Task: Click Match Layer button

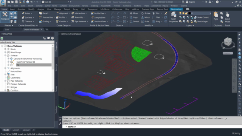Action: (x=201, y=22)
